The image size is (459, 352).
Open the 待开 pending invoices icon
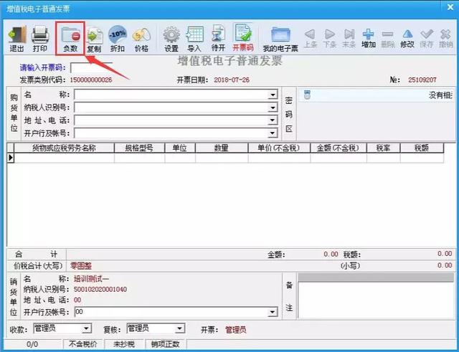[218, 38]
